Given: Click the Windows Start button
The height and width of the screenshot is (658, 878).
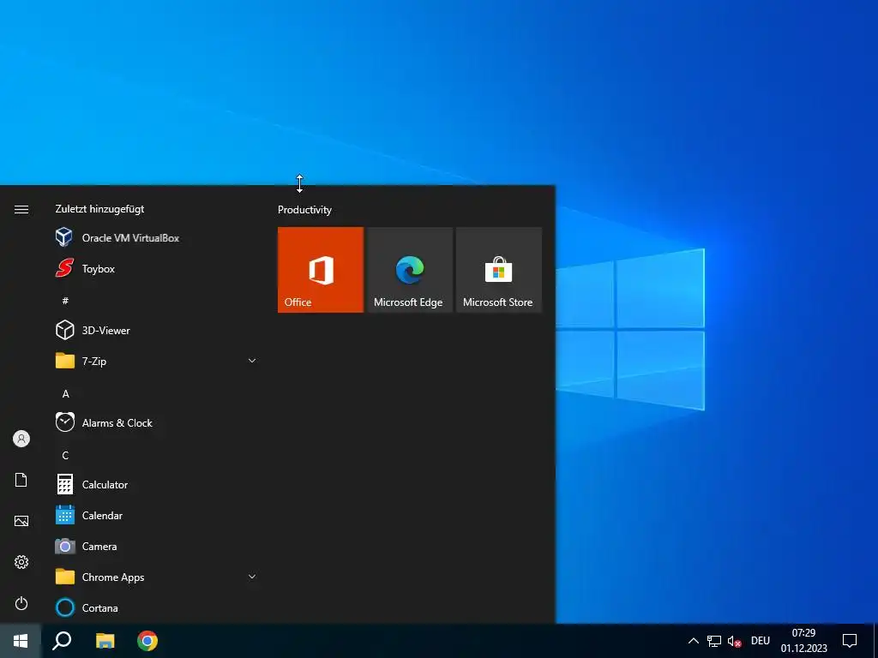Looking at the screenshot, I should 21,641.
